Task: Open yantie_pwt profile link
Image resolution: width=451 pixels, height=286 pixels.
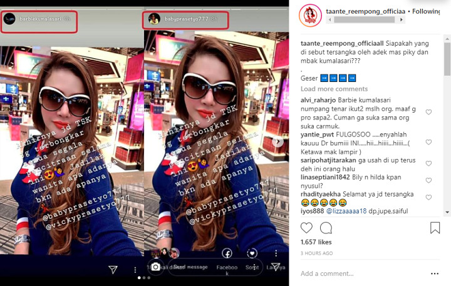Action: (317, 134)
